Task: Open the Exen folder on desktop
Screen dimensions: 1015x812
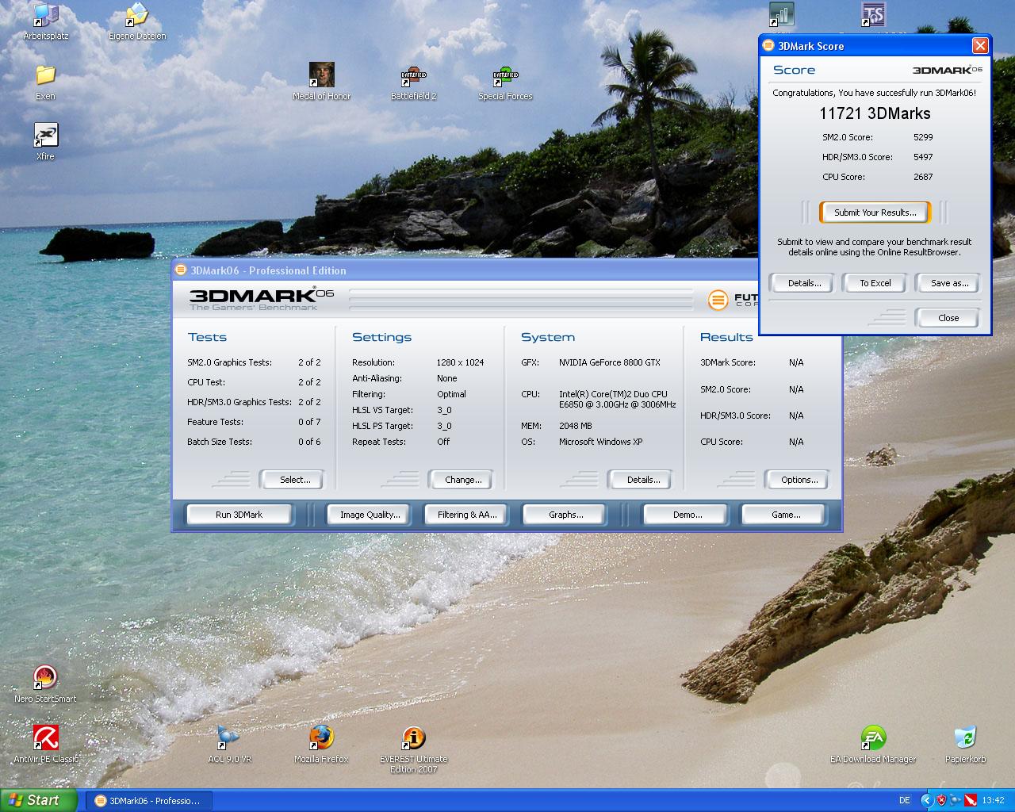Action: 45,82
